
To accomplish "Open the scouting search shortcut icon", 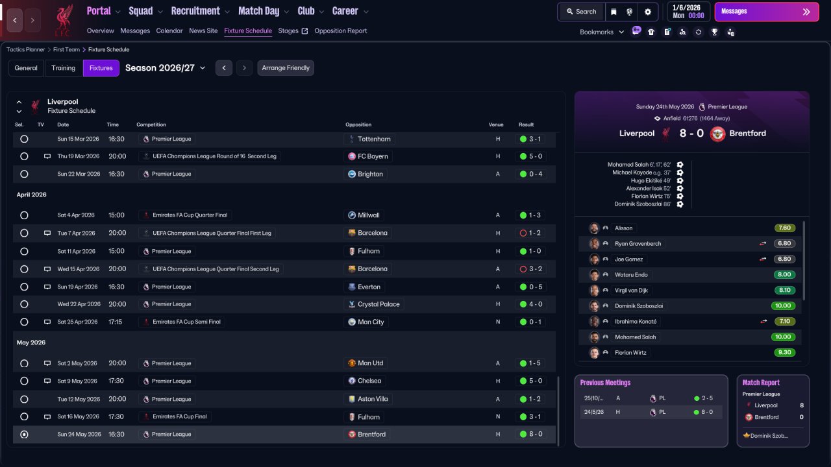I will [682, 32].
